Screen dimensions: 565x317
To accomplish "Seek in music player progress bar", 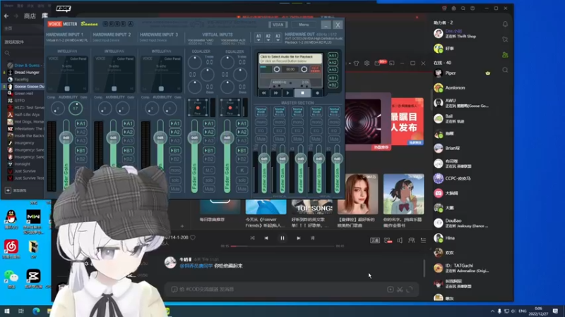I will click(x=282, y=246).
